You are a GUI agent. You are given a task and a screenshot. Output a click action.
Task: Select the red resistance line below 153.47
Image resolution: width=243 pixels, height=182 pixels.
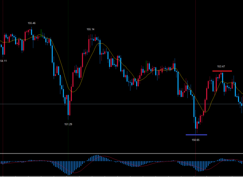pyautogui.click(x=222, y=71)
